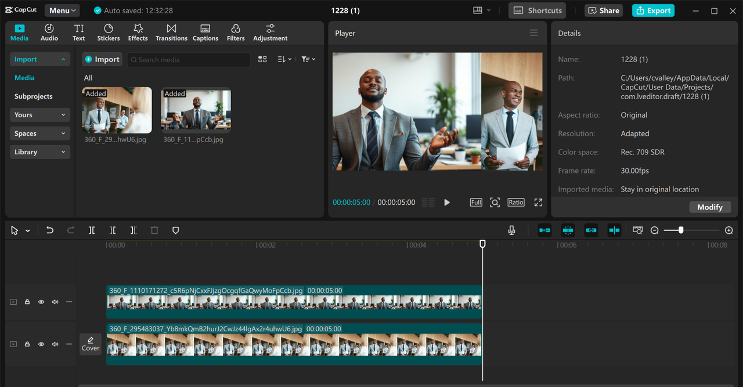Record a voiceover with the microphone icon

pyautogui.click(x=511, y=230)
